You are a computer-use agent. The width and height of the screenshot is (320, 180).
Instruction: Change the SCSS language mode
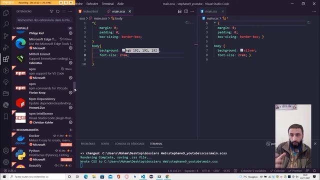[x=226, y=170]
